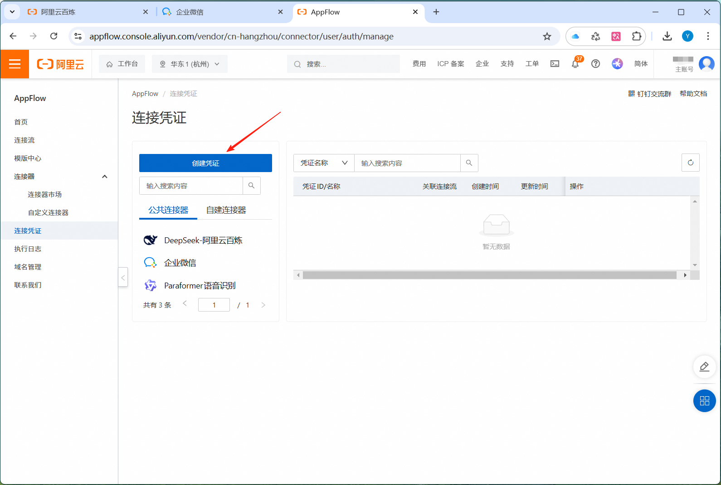
Task: Open 首页 in sidebar
Action: [21, 122]
